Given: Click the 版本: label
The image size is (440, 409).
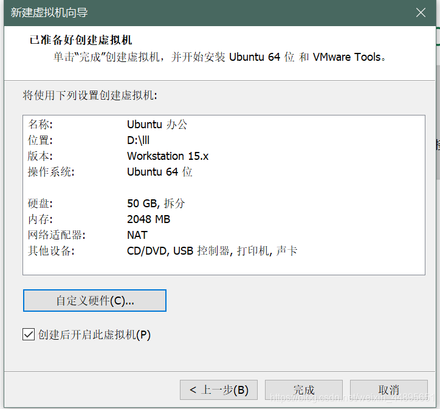Looking at the screenshot, I should click(x=40, y=156).
